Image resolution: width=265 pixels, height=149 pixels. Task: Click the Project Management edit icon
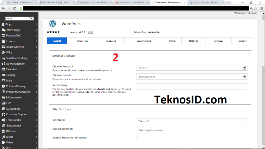[3, 92]
